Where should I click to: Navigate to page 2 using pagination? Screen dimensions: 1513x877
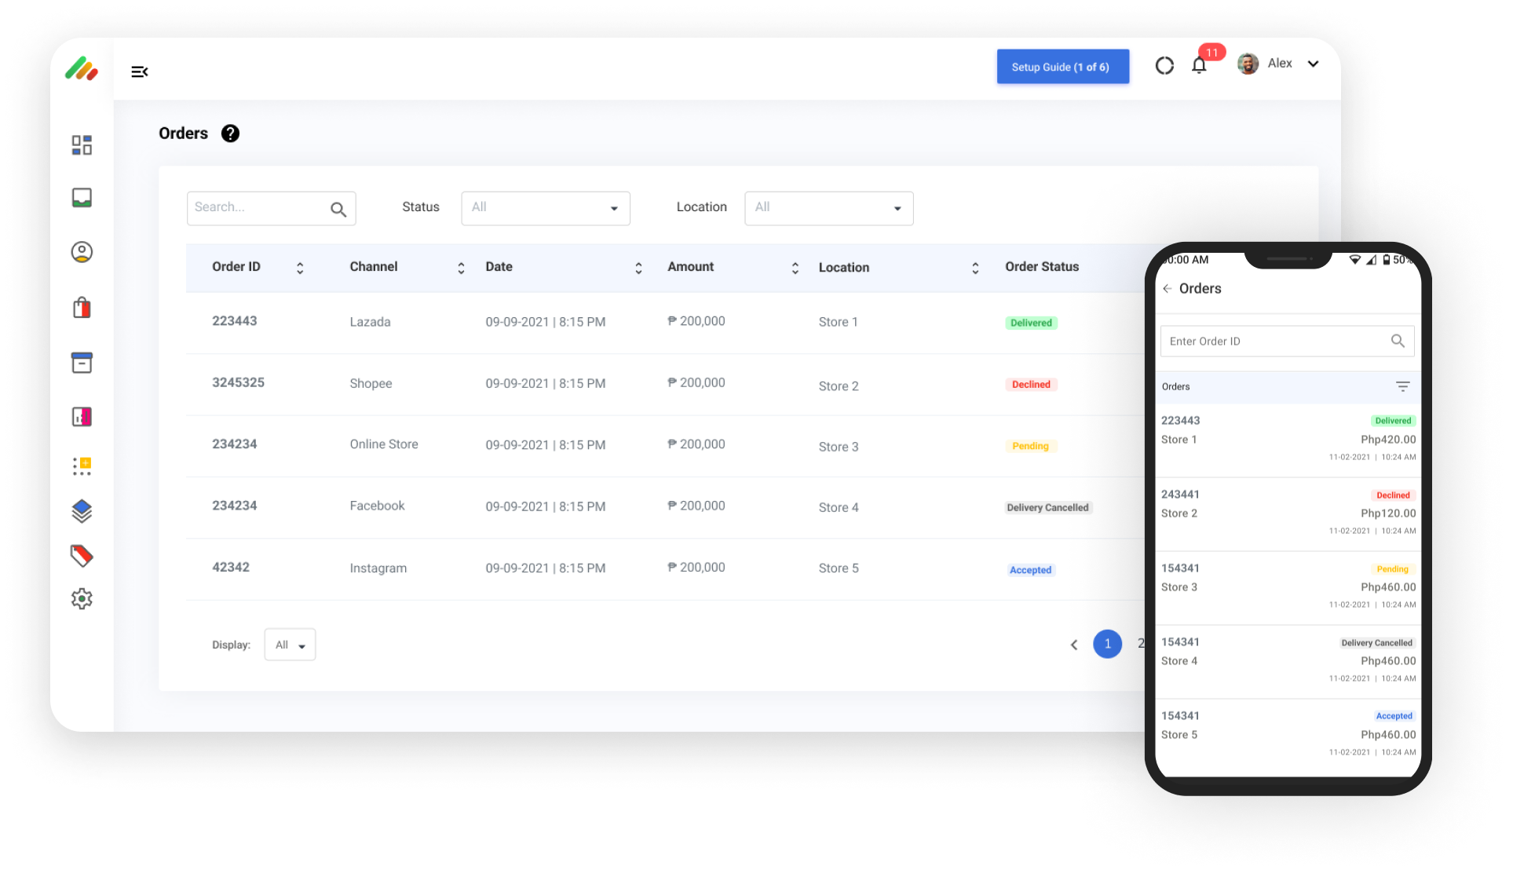click(1142, 644)
